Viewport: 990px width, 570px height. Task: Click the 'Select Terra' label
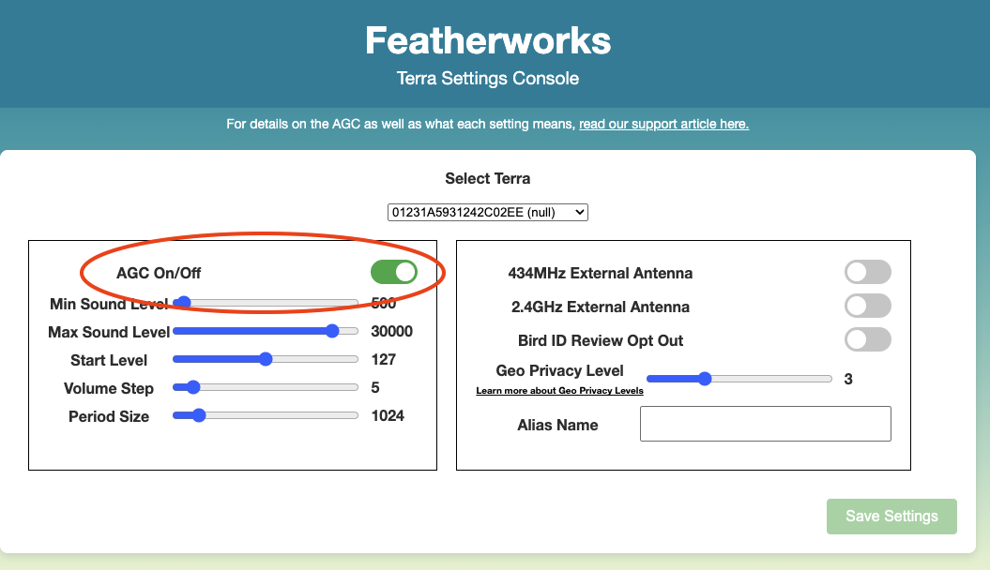487,178
